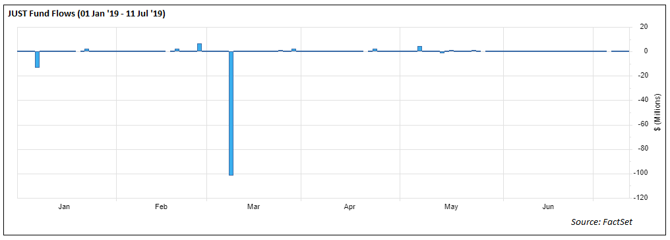
Task: Click the early January negative outflow bar
Action: [x=37, y=59]
